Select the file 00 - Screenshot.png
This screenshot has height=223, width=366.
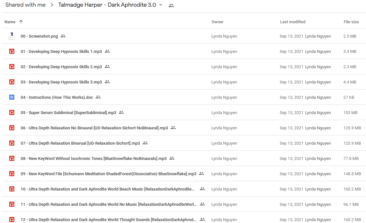(39, 36)
